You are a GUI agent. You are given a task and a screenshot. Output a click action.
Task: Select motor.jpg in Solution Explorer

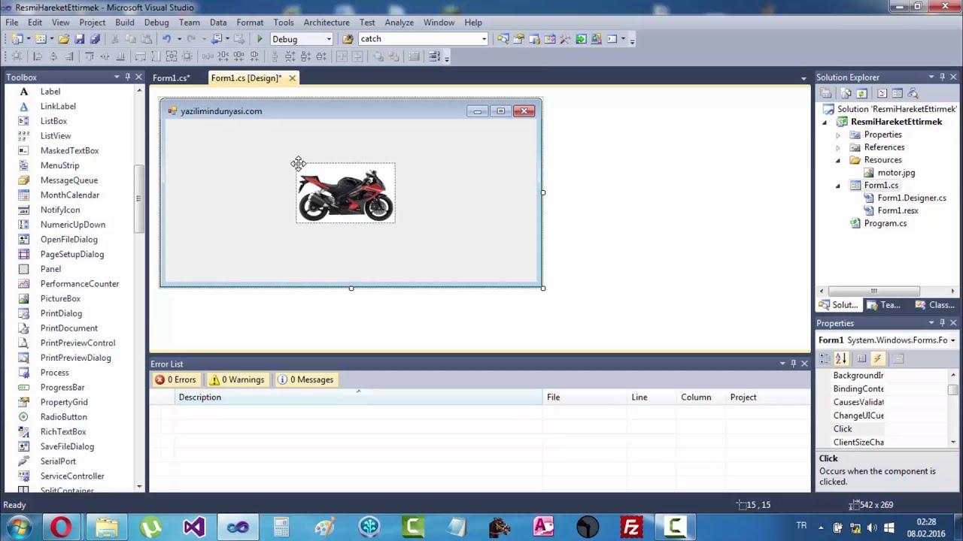896,173
